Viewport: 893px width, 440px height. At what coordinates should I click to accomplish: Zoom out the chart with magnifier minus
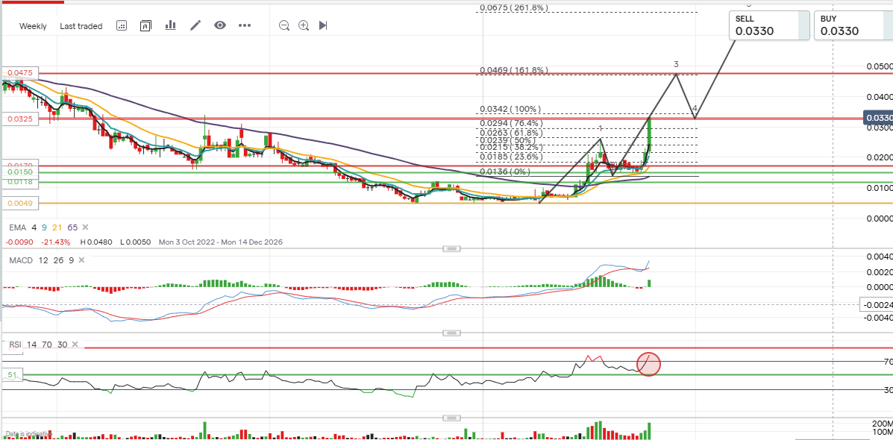284,25
